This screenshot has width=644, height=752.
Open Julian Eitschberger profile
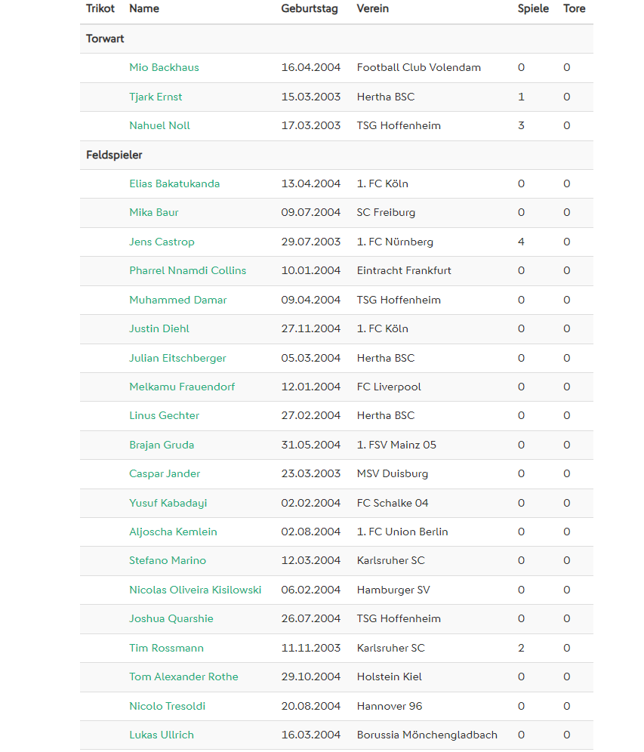tap(178, 358)
